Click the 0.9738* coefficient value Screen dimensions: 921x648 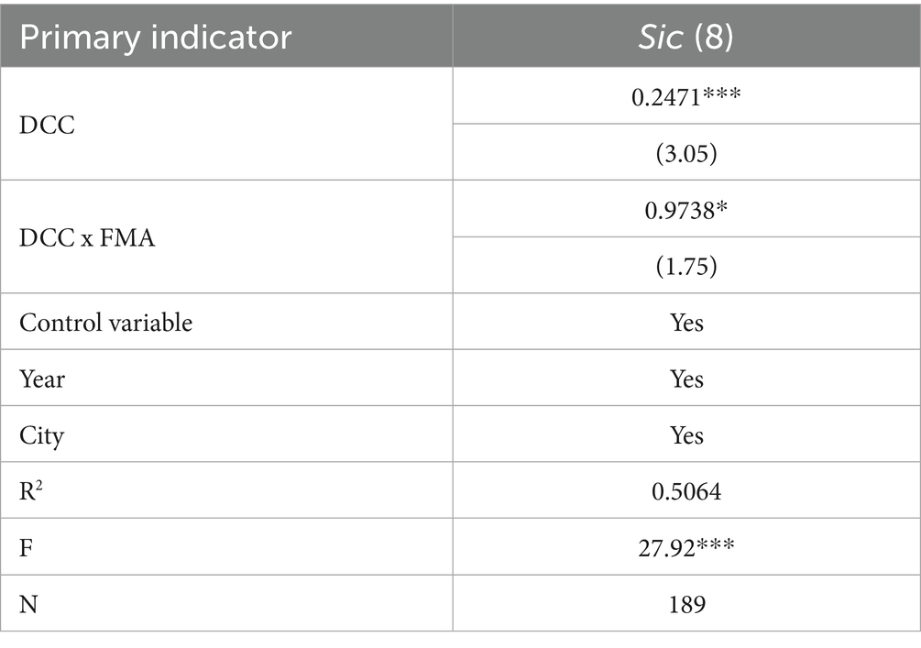[685, 209]
